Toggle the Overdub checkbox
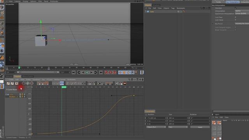This screenshot has width=249, height=140. tap(235, 8)
